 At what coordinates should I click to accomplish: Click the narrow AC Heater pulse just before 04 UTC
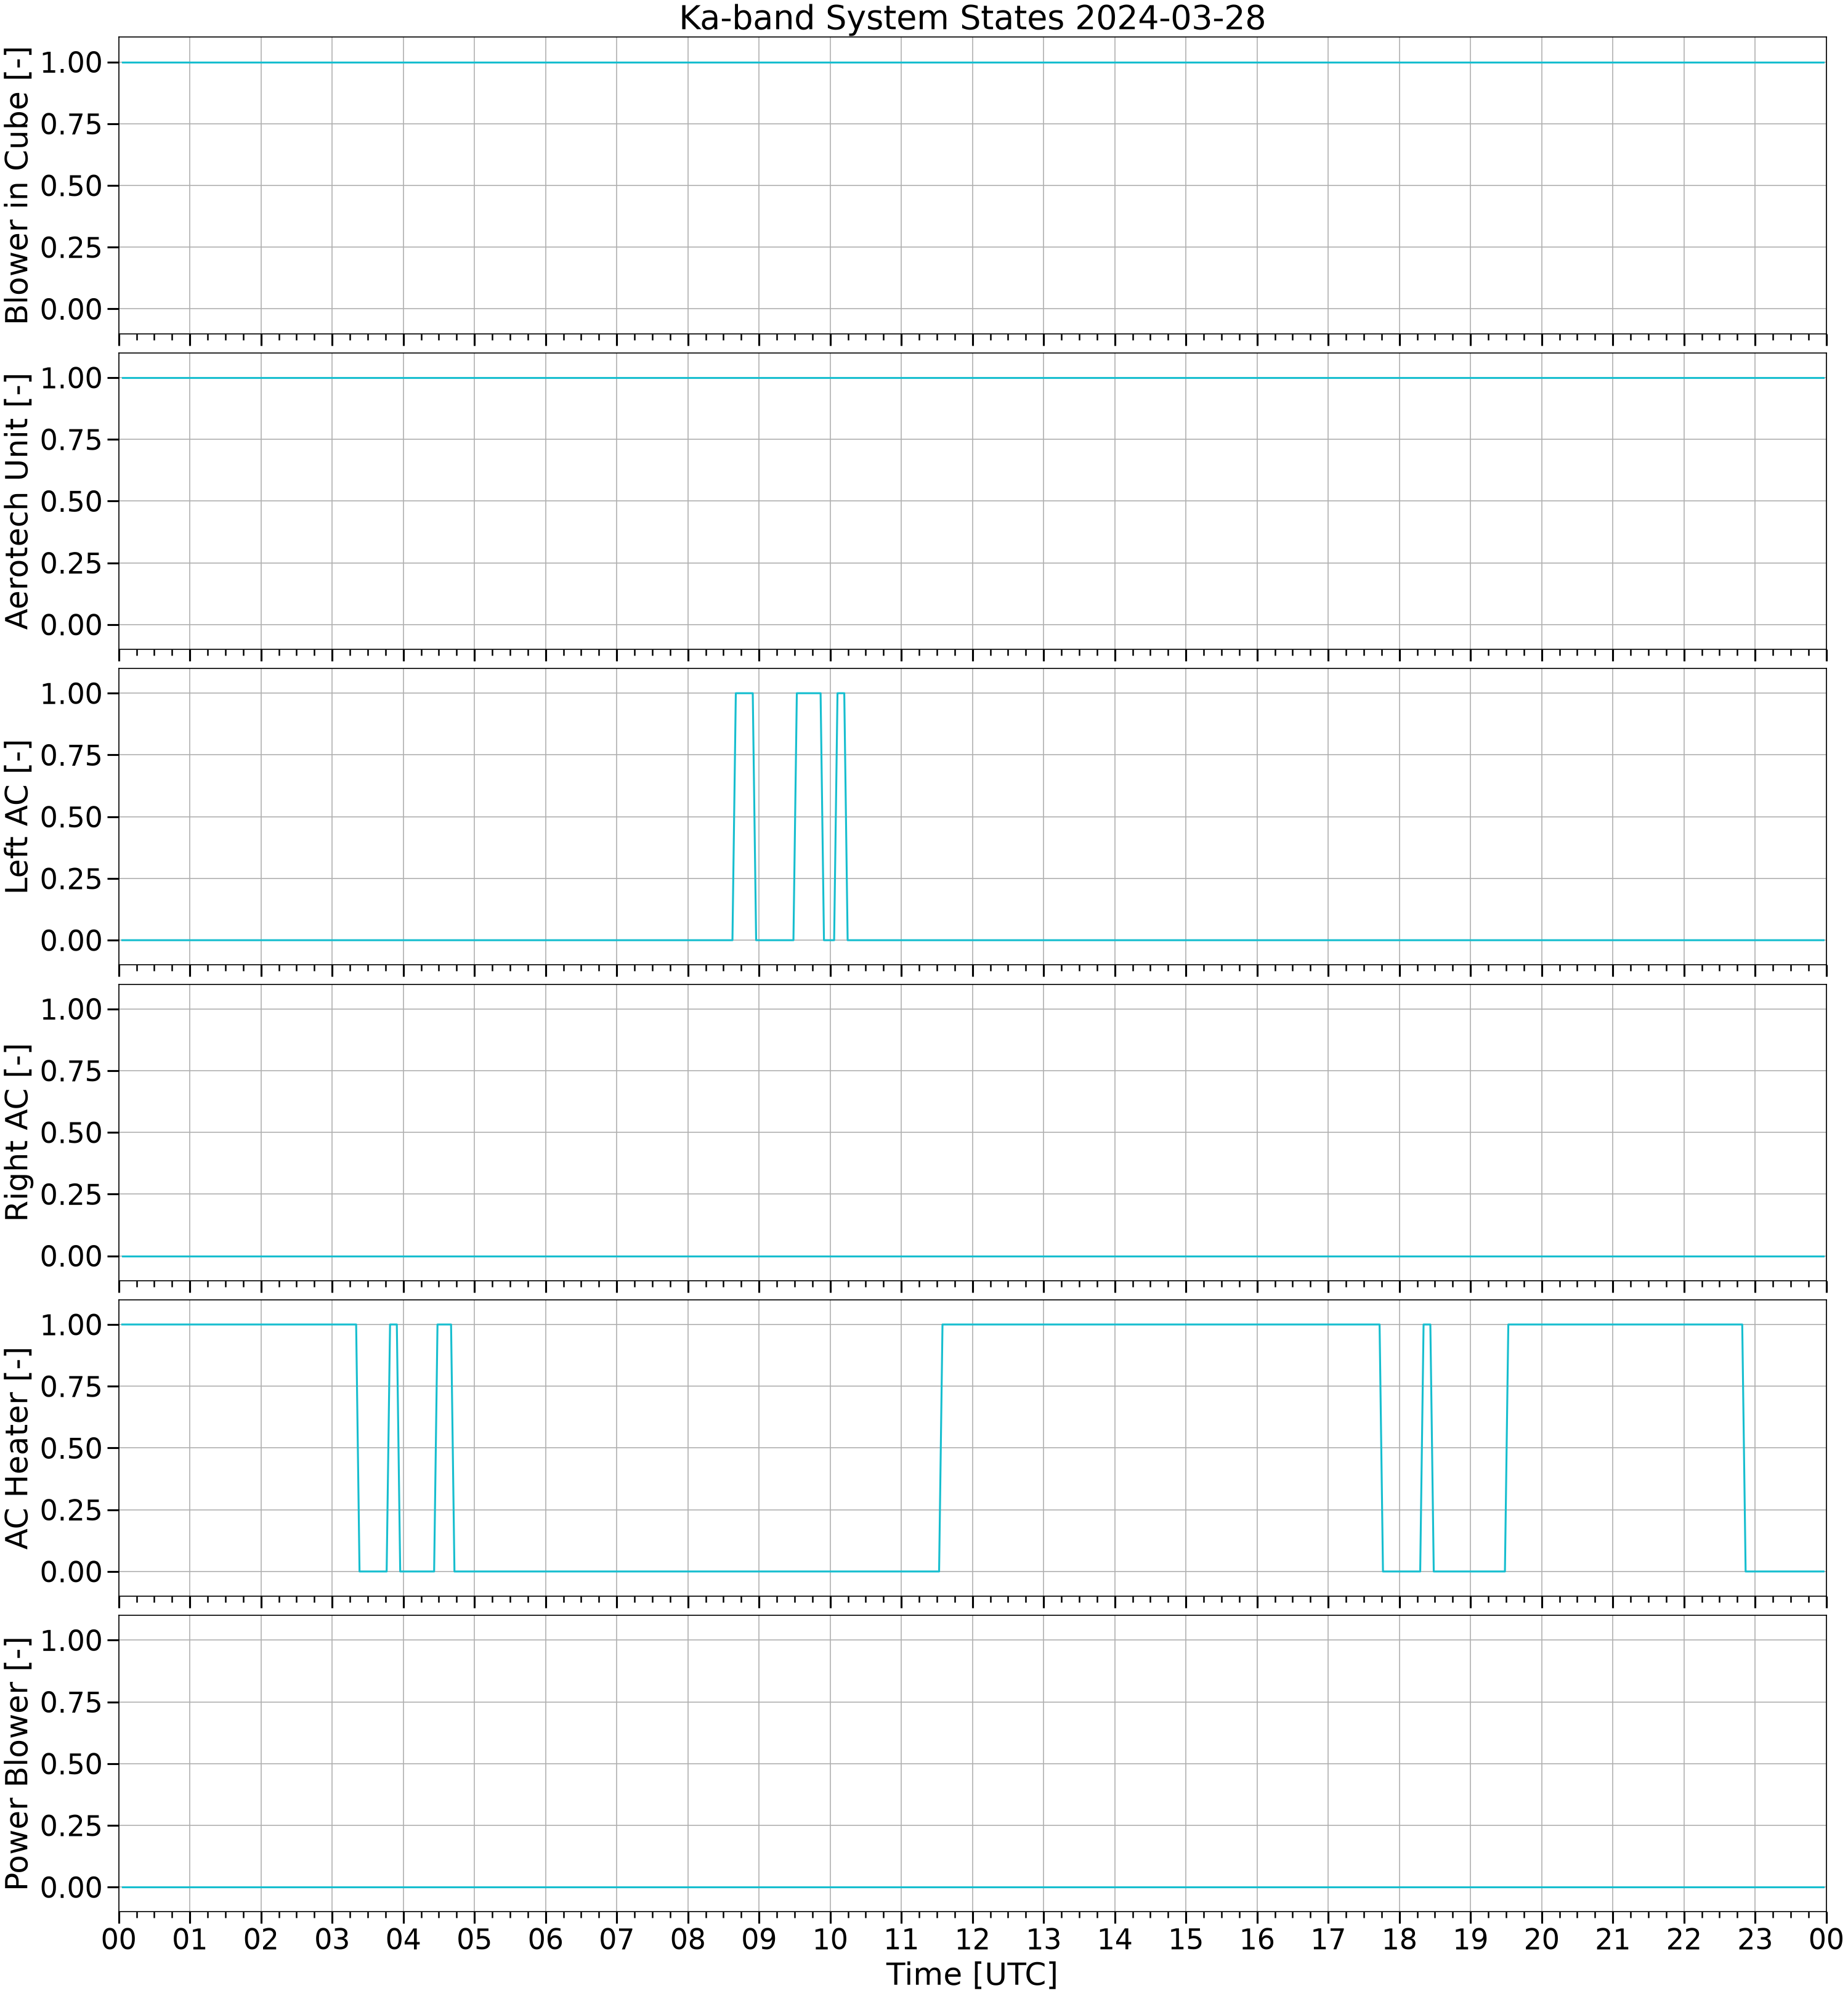pyautogui.click(x=394, y=1448)
